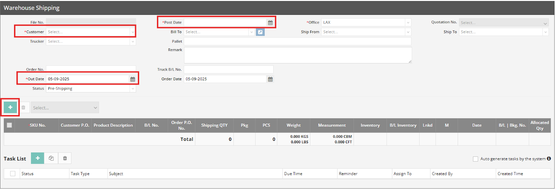Select all rows in SKU table checkbox

click(x=9, y=125)
